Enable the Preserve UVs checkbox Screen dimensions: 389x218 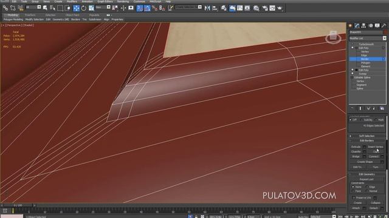pyautogui.click(x=354, y=198)
